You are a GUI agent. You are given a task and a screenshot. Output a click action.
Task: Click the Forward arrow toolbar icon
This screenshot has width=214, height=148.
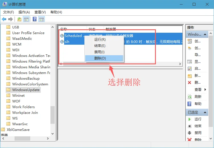11,19
